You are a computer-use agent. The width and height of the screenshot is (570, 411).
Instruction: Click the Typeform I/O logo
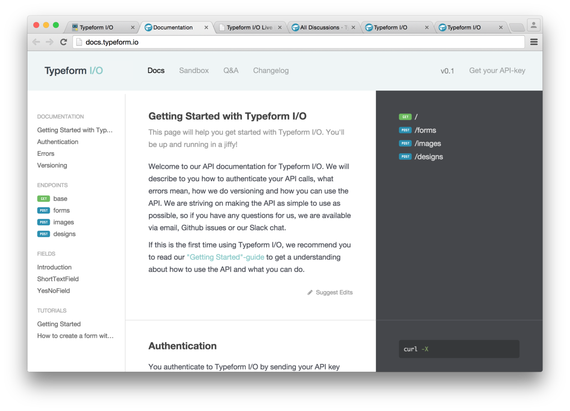[74, 71]
